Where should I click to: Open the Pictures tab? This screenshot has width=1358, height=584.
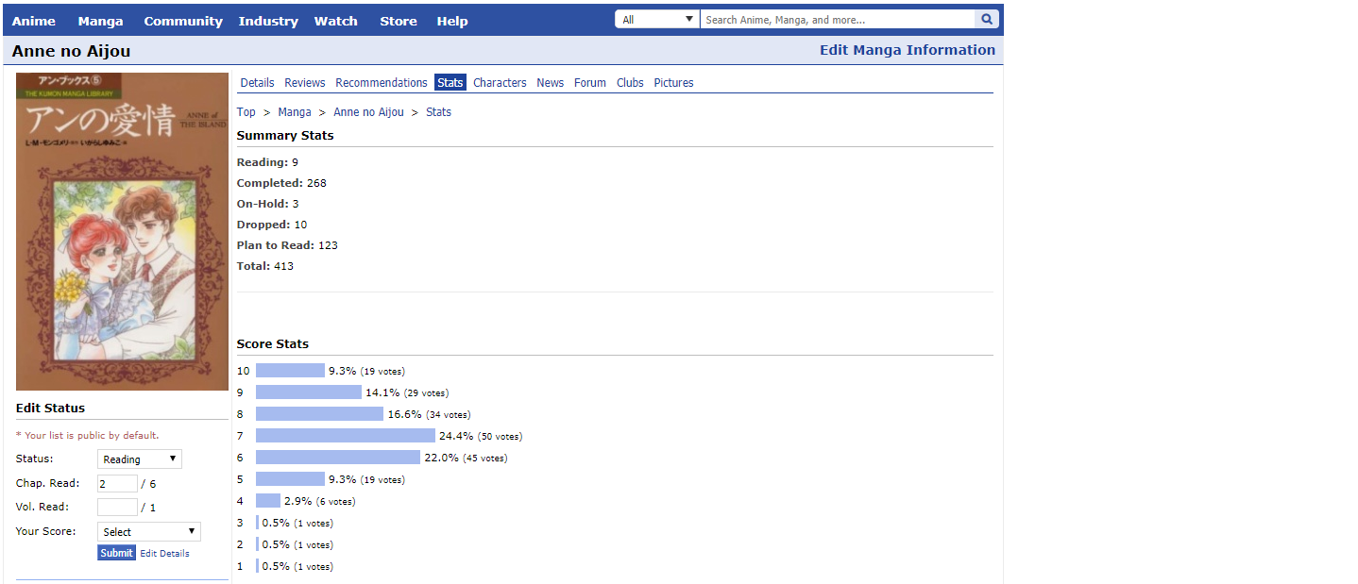(x=673, y=83)
